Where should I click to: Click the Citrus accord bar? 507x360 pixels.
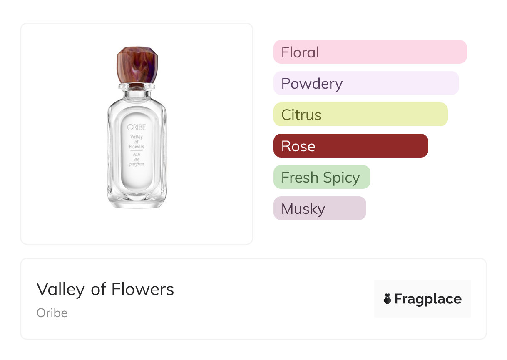tap(360, 115)
